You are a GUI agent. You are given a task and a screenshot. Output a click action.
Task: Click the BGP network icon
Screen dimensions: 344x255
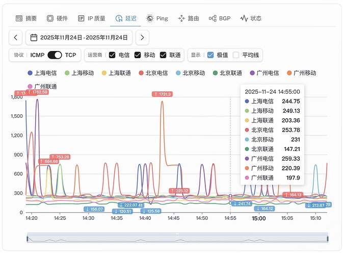[213, 18]
